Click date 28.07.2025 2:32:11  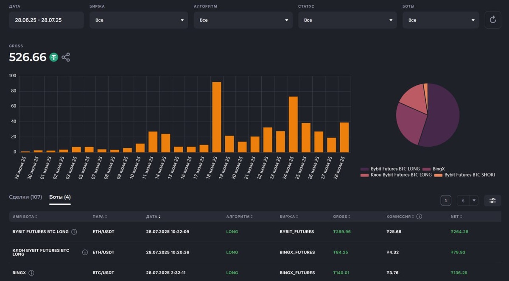tap(166, 273)
